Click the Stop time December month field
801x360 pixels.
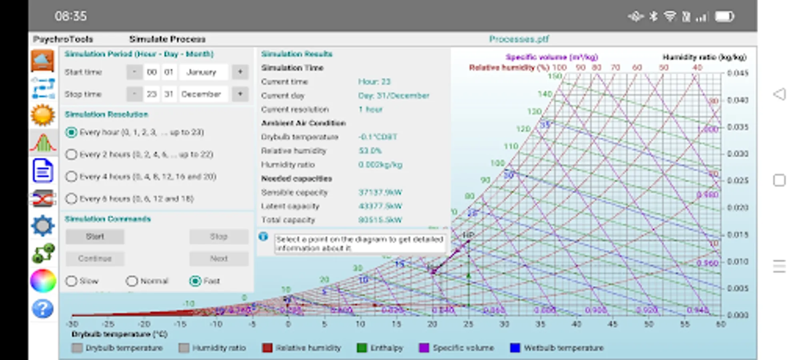[203, 94]
